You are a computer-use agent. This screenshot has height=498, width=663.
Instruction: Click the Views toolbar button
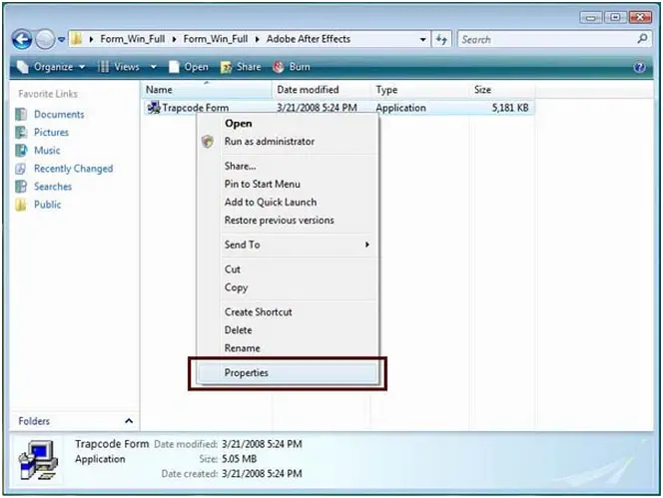coord(119,67)
